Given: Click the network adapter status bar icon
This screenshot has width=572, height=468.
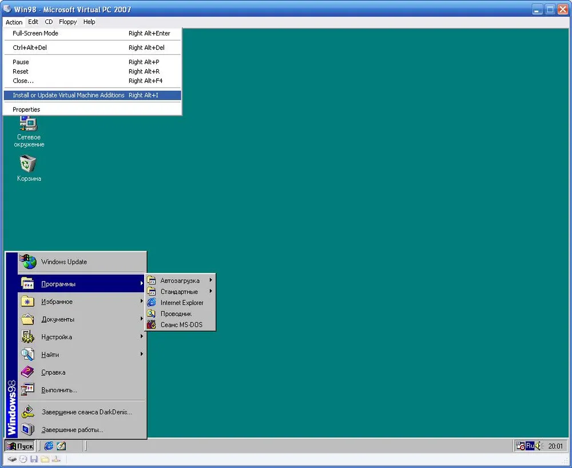Looking at the screenshot, I should pos(55,459).
